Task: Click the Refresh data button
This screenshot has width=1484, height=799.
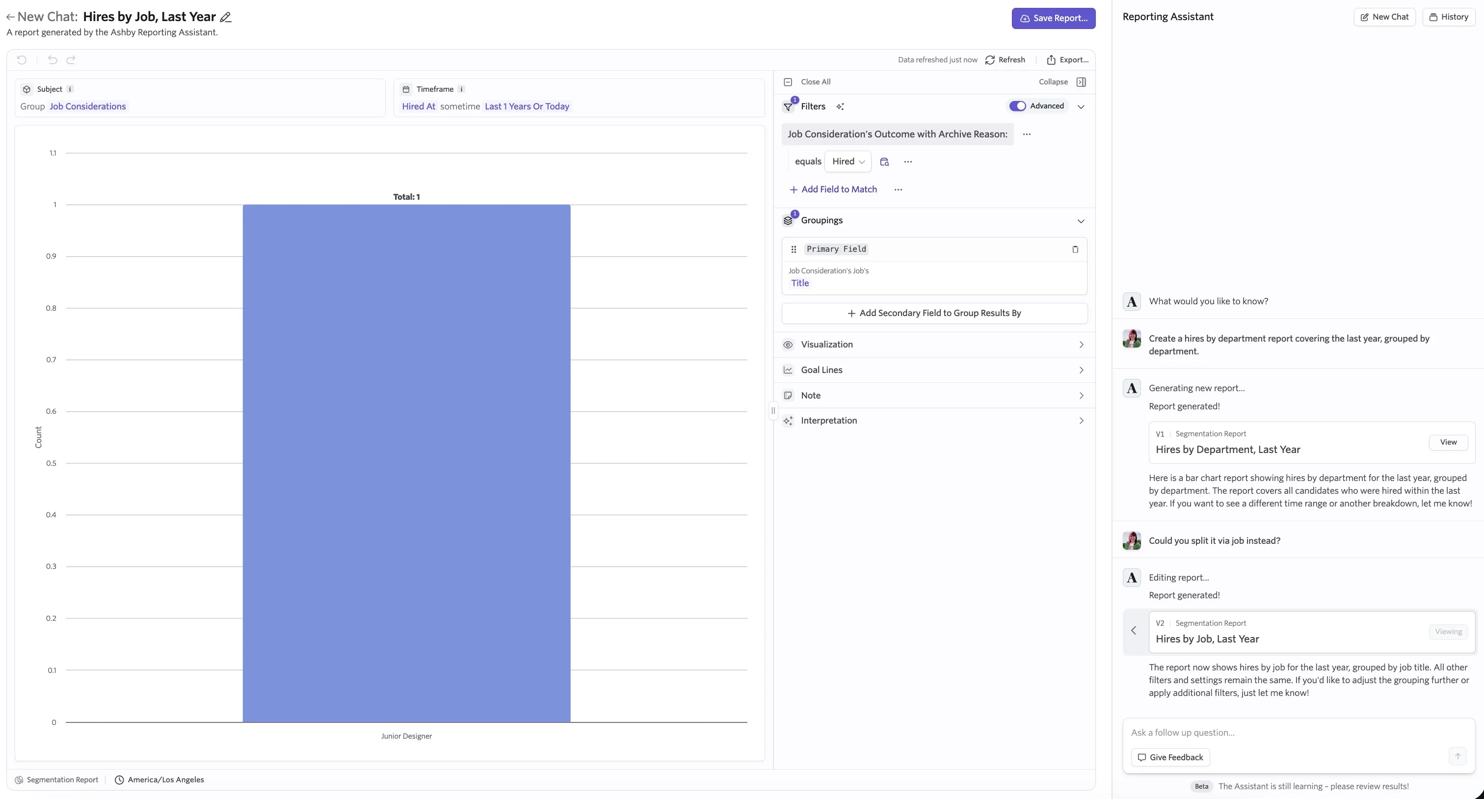Action: click(1005, 60)
